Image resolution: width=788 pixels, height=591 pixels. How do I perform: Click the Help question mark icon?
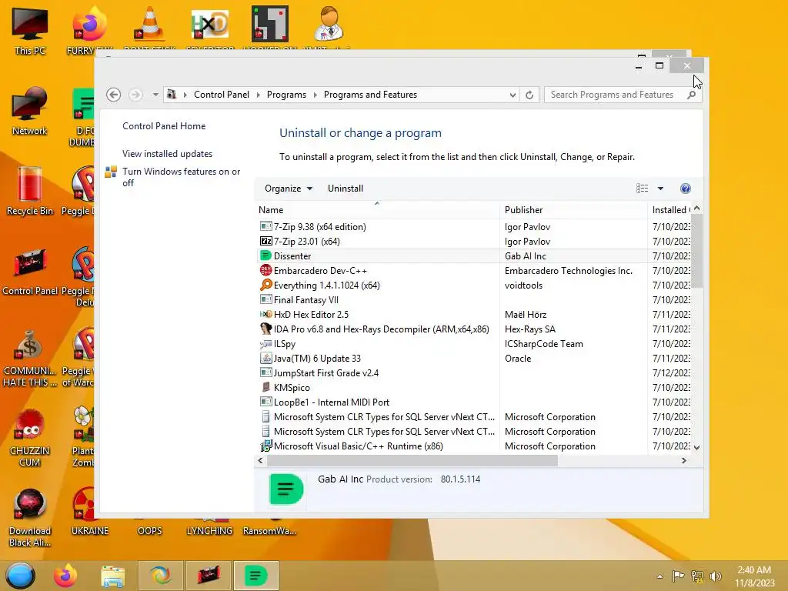coord(686,189)
